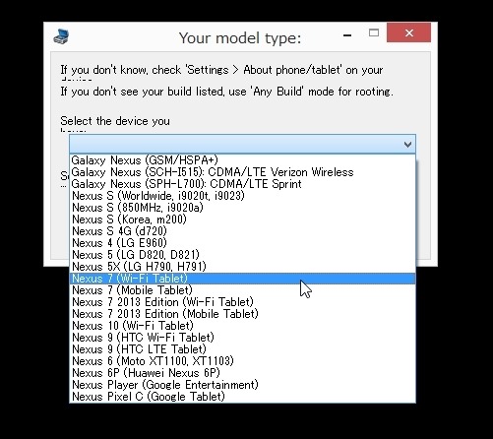Image resolution: width=493 pixels, height=439 pixels.
Task: Select Nexus 6 (Moto XT1100, XT1103)
Action: (242, 361)
